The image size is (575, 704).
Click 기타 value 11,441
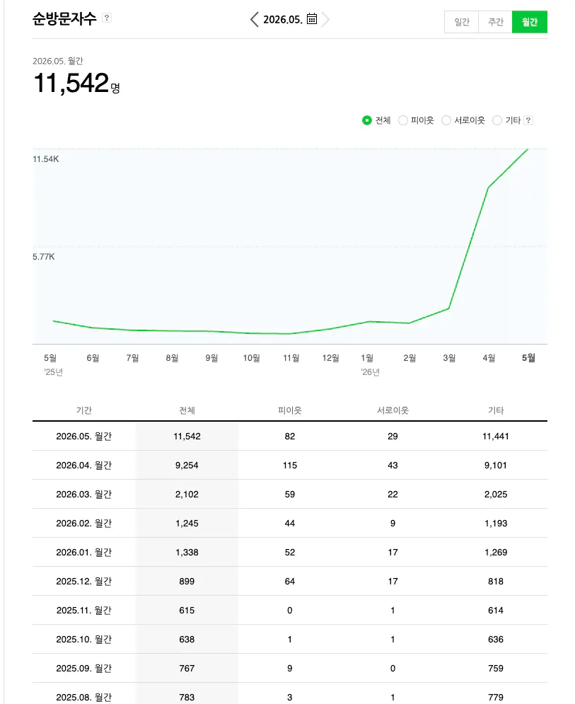pyautogui.click(x=496, y=437)
